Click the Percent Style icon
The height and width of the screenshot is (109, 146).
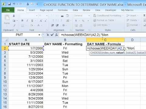[x=83, y=21]
